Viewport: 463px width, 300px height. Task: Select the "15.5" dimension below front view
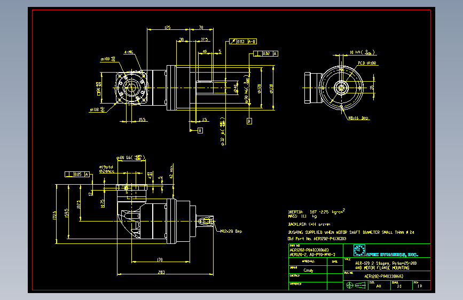[142, 120]
